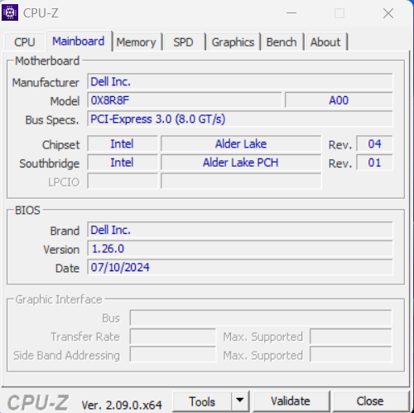
Task: Click the CPU-Z app icon in title bar
Action: click(10, 12)
